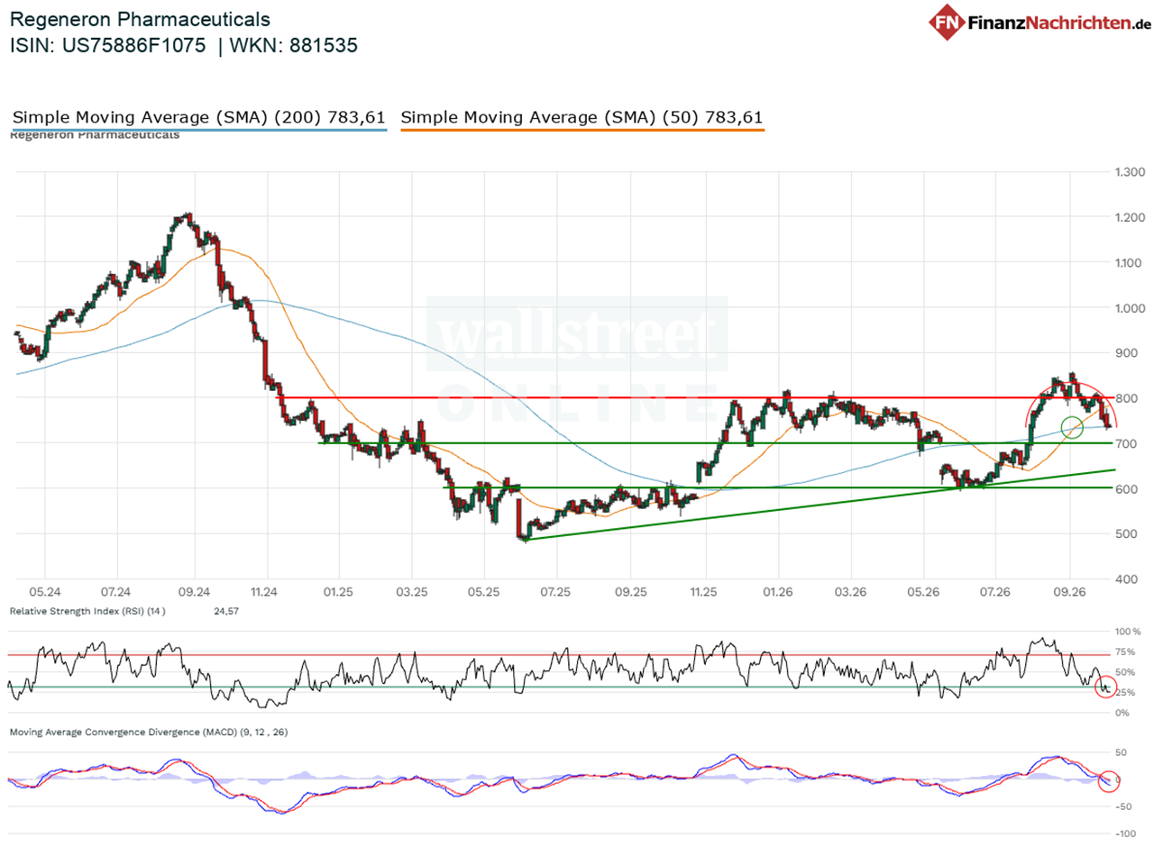Click the 500 price axis label
Screen dimensions: 1154x847
coord(1126,533)
